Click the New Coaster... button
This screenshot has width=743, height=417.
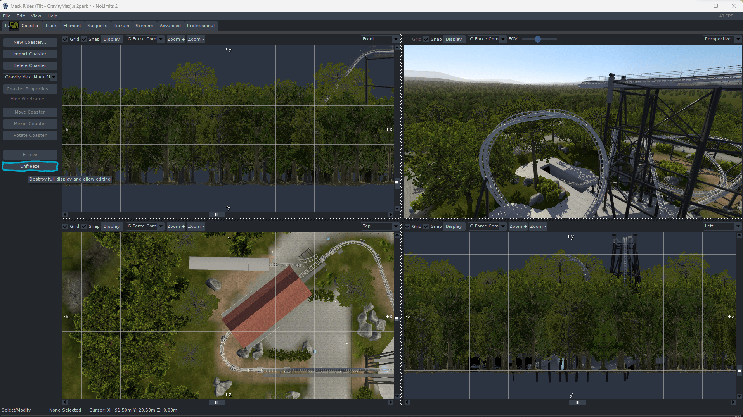point(30,42)
